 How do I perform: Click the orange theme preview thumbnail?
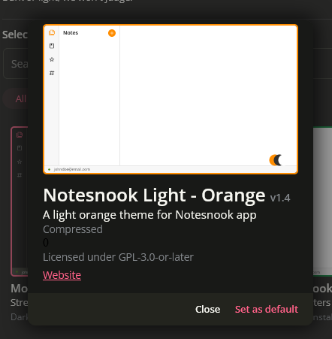[x=171, y=99]
